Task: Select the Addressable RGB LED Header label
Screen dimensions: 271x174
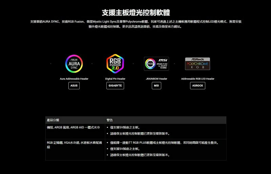Action: click(x=197, y=79)
